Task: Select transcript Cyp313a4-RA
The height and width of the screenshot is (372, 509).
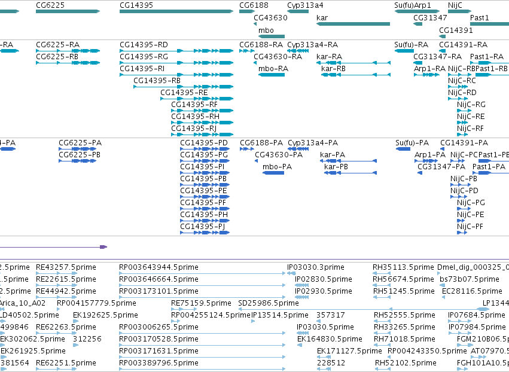Action: pyautogui.click(x=313, y=45)
